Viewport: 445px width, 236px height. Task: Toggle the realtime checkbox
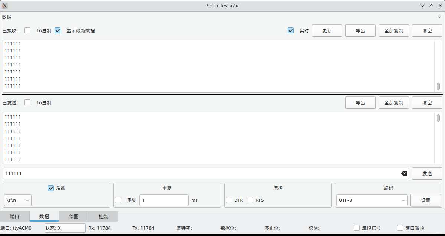tap(291, 30)
